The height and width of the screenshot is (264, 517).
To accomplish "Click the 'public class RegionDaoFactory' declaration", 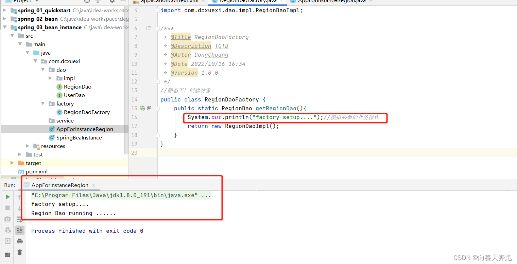I will [x=213, y=99].
